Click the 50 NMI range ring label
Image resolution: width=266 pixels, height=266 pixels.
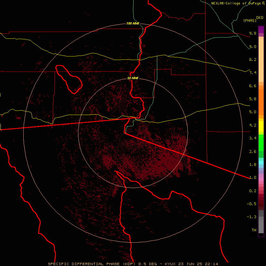coord(133,78)
